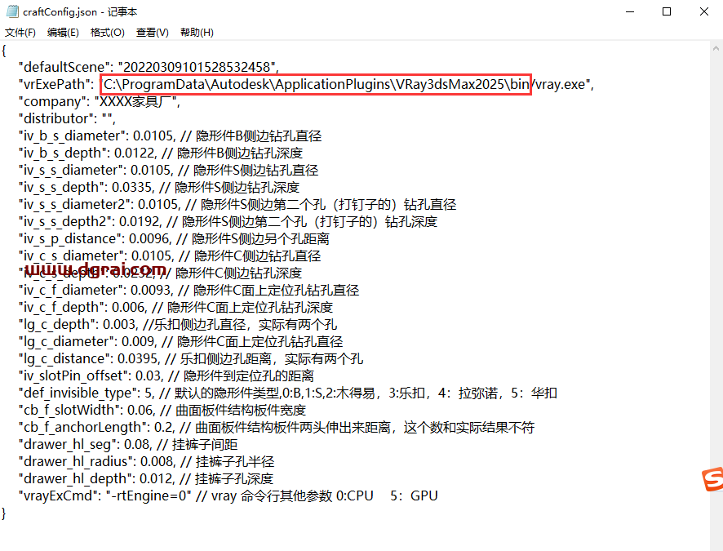Click the "iv_s_p_distance" key
Viewport: 723px width, 551px height.
72,239
